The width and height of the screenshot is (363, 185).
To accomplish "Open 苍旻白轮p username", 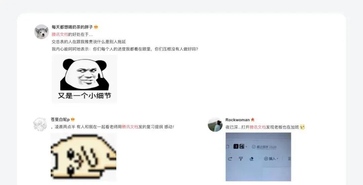I will tap(60, 119).
